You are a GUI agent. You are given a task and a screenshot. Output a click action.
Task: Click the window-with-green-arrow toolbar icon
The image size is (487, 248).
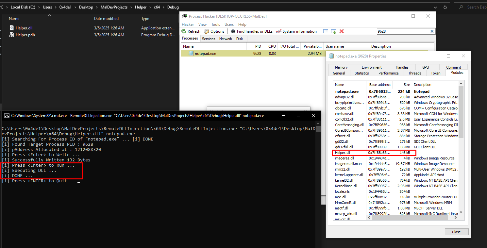click(334, 31)
